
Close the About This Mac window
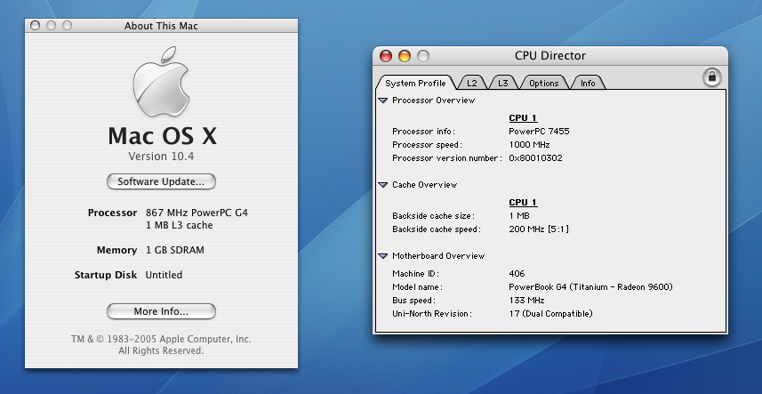pos(35,25)
